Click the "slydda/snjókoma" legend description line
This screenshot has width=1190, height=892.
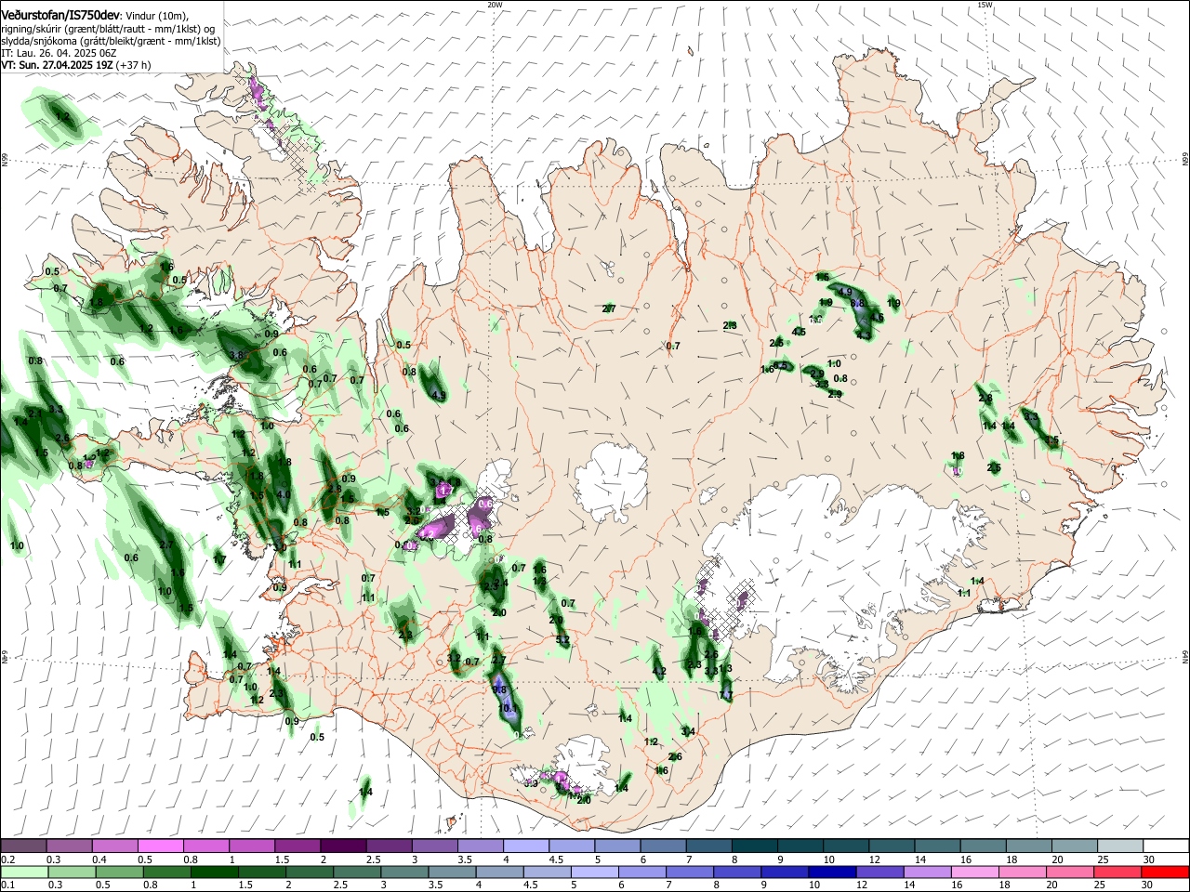pyautogui.click(x=111, y=42)
